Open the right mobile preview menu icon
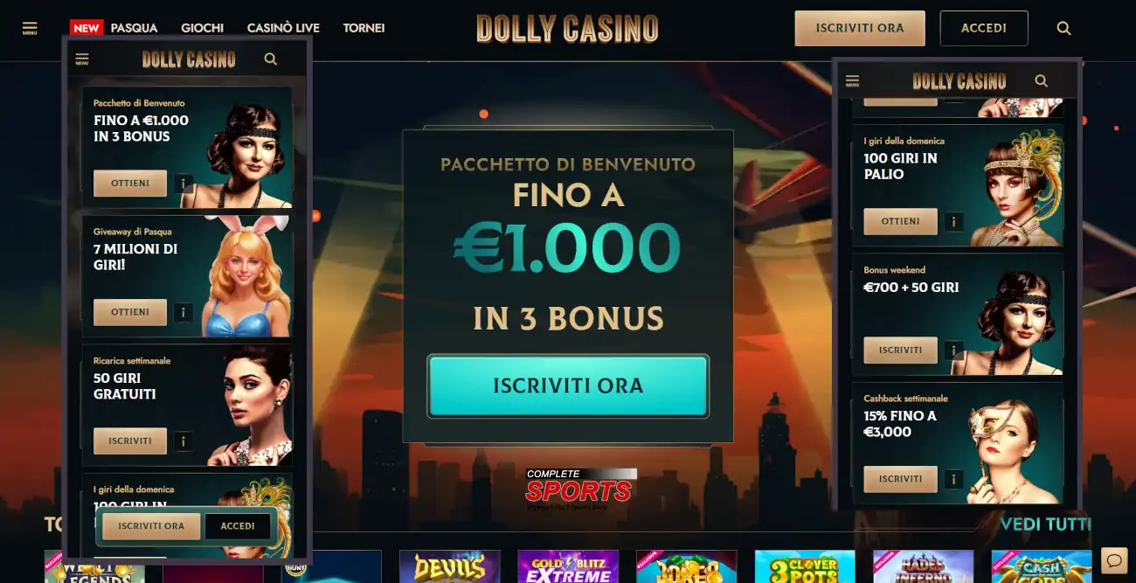1136x583 pixels. click(x=852, y=81)
